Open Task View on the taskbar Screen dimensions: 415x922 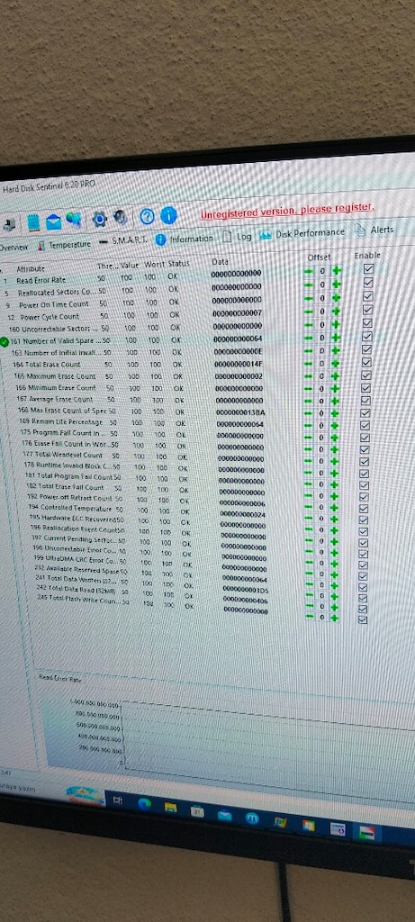click(x=117, y=800)
